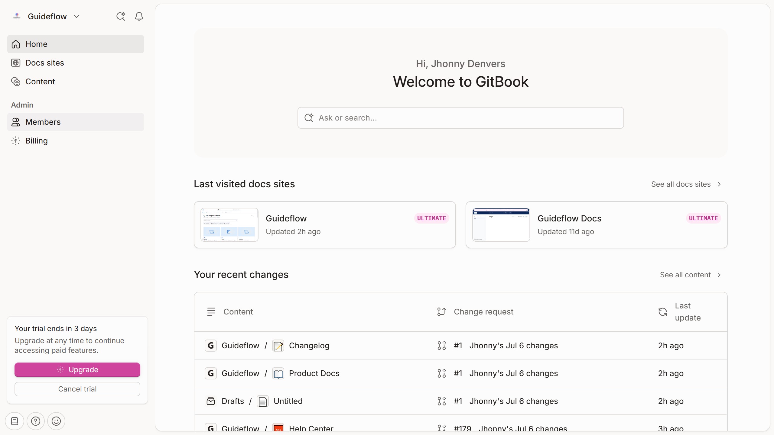Open the Product Docs row
The width and height of the screenshot is (774, 435).
[x=460, y=373]
